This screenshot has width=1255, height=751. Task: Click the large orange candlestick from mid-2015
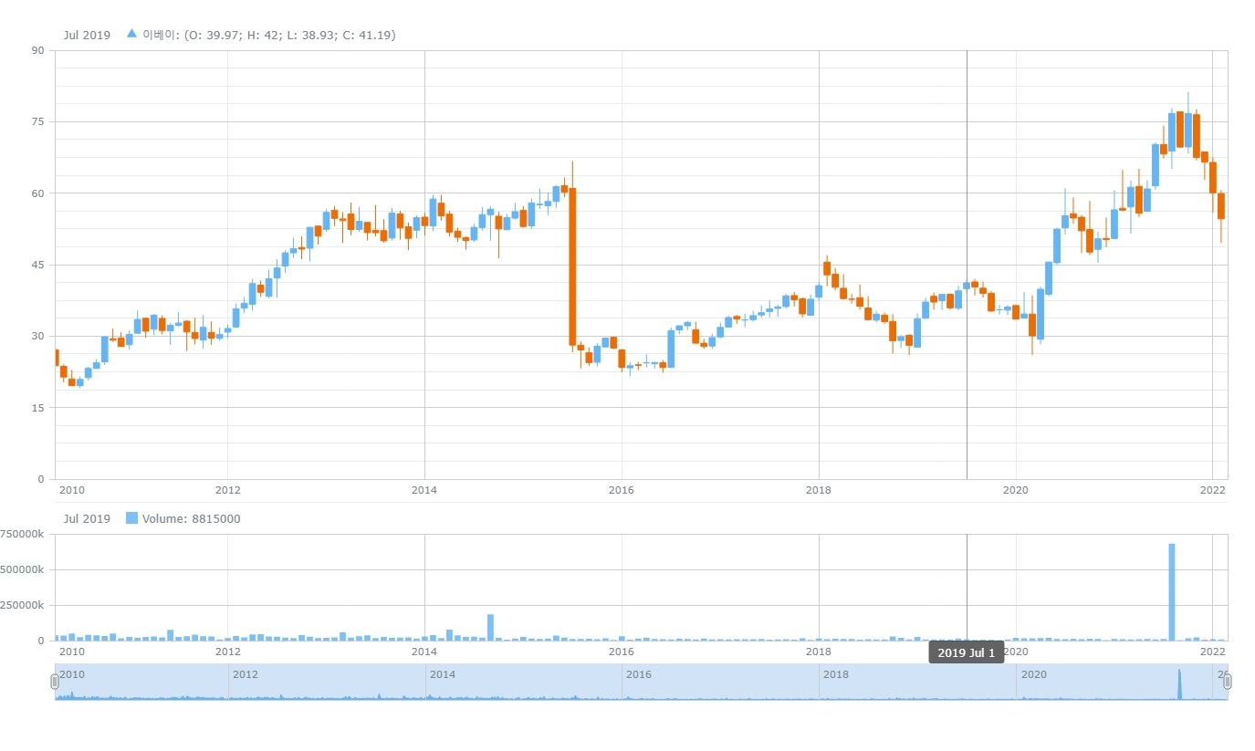(x=572, y=266)
